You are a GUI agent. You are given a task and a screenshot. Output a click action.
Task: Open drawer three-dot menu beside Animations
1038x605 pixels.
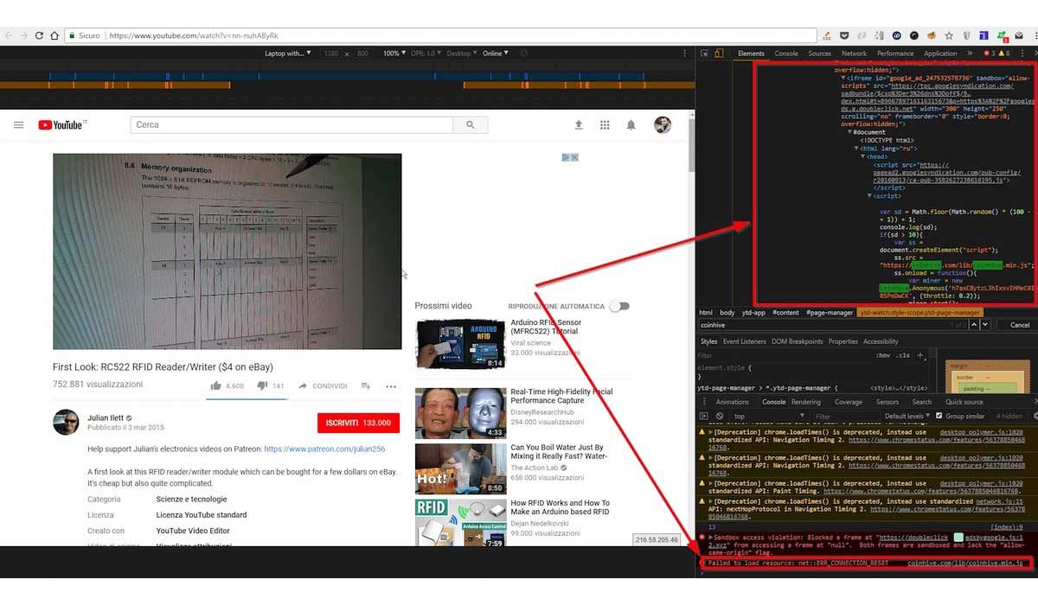[705, 402]
